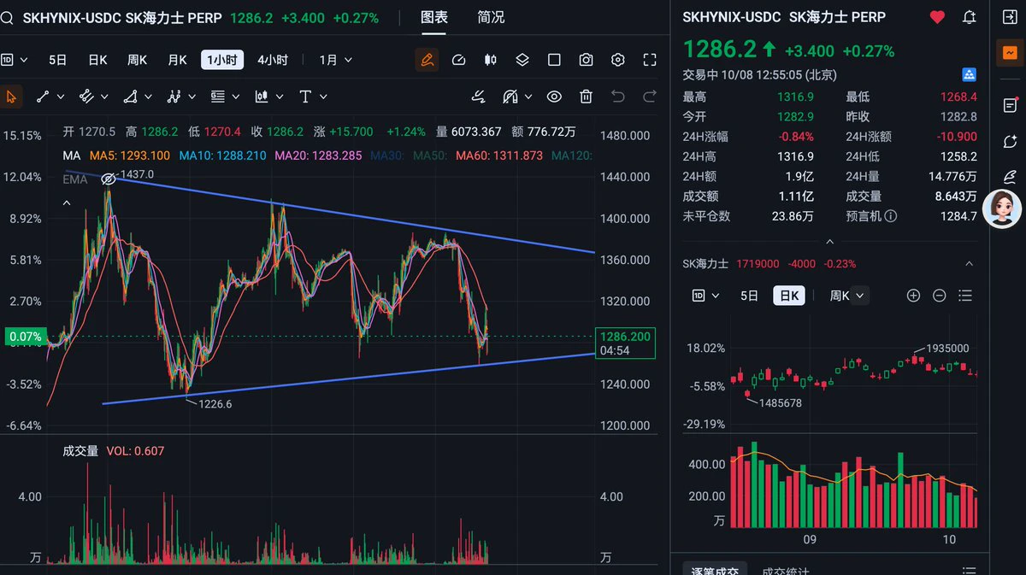Toggle drawings visibility eye in drawing toolbar

coord(554,97)
